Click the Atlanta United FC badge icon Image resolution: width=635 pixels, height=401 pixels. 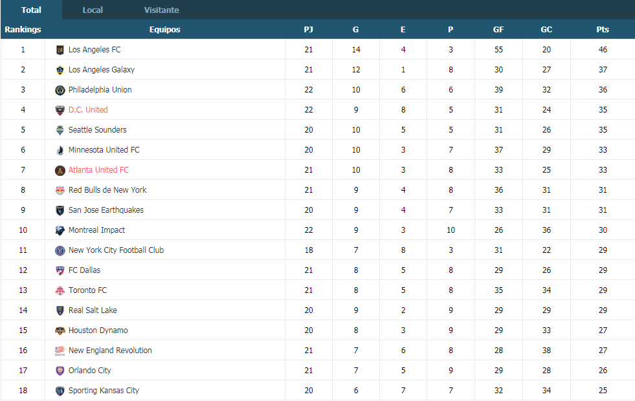(x=60, y=170)
